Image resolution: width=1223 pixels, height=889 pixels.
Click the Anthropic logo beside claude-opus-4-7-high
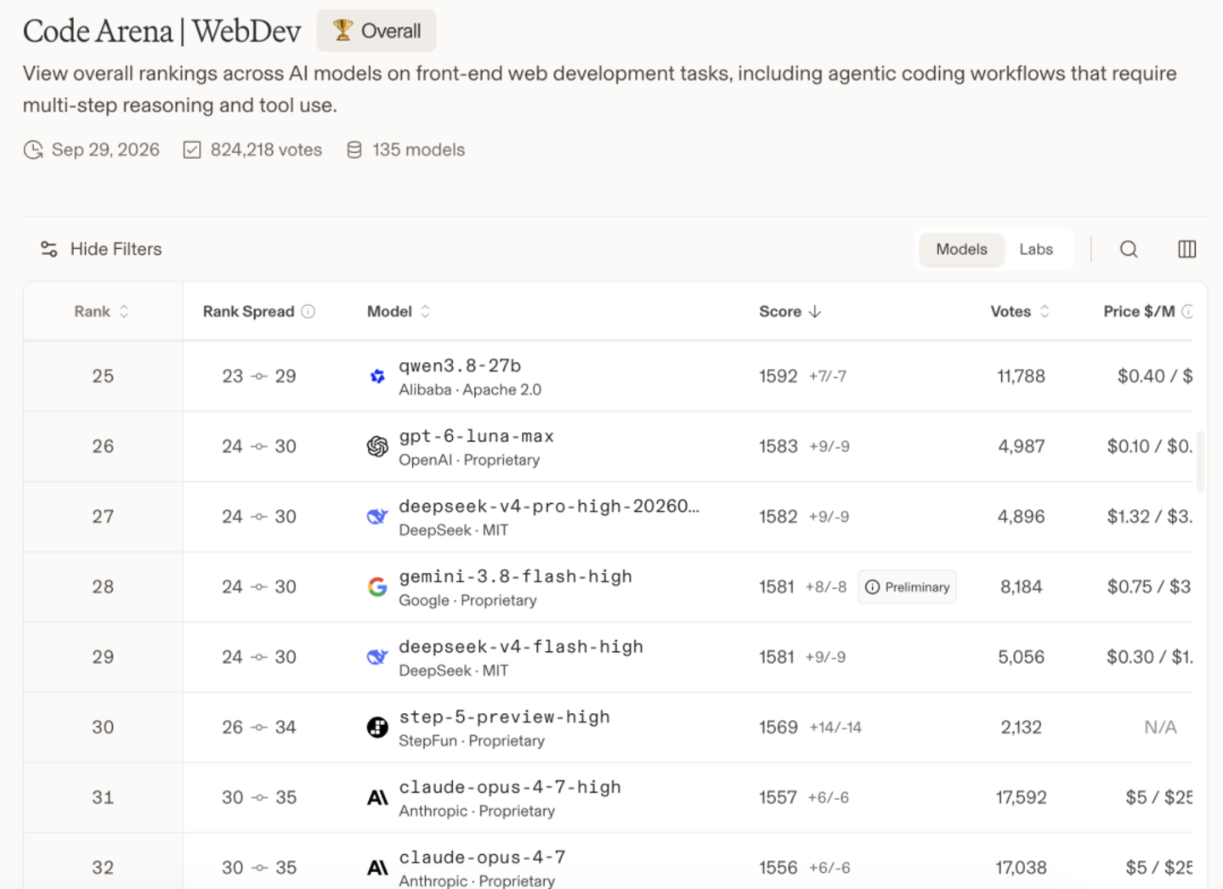coord(377,797)
